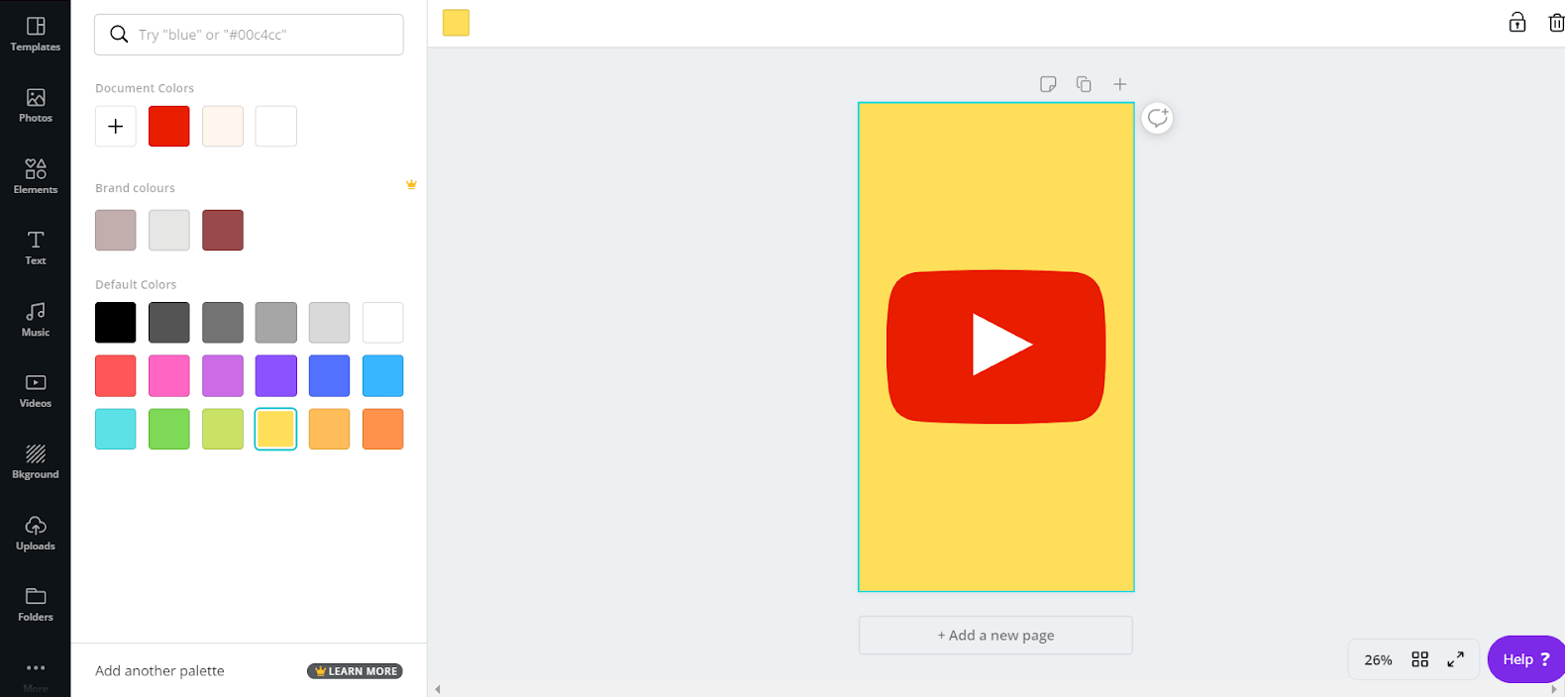Add page using plus icon above canvas
The image size is (1565, 697).
click(1120, 84)
